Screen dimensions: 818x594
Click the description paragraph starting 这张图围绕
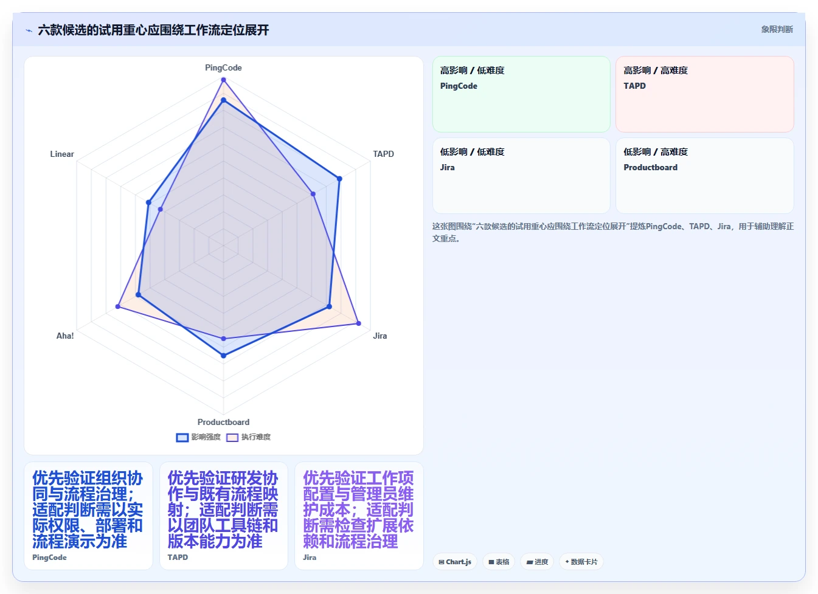pos(613,232)
